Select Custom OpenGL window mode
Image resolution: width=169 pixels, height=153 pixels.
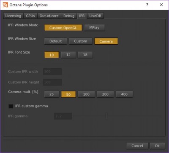tap(63, 28)
